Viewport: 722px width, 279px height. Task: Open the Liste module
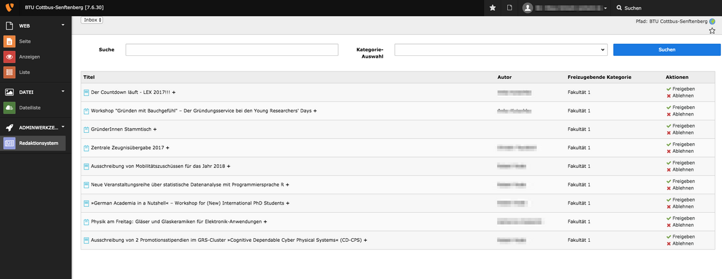[x=24, y=72]
